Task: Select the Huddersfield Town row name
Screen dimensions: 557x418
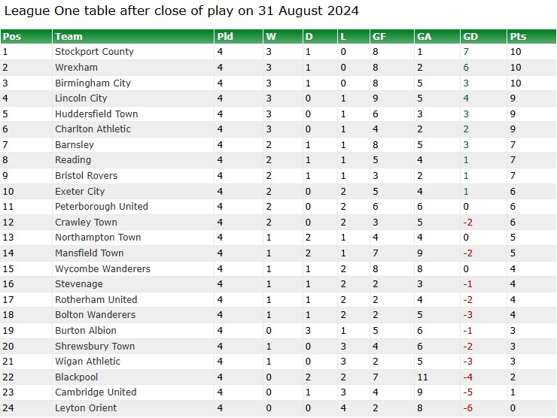Action: tap(96, 114)
